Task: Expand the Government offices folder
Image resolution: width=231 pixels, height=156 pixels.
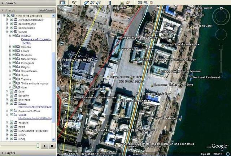Action: [7, 111]
